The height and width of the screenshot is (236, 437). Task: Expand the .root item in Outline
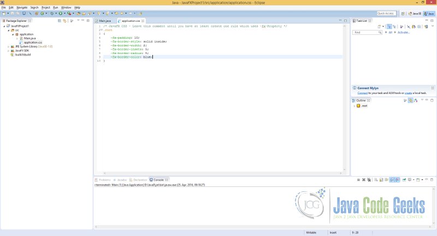click(x=354, y=106)
